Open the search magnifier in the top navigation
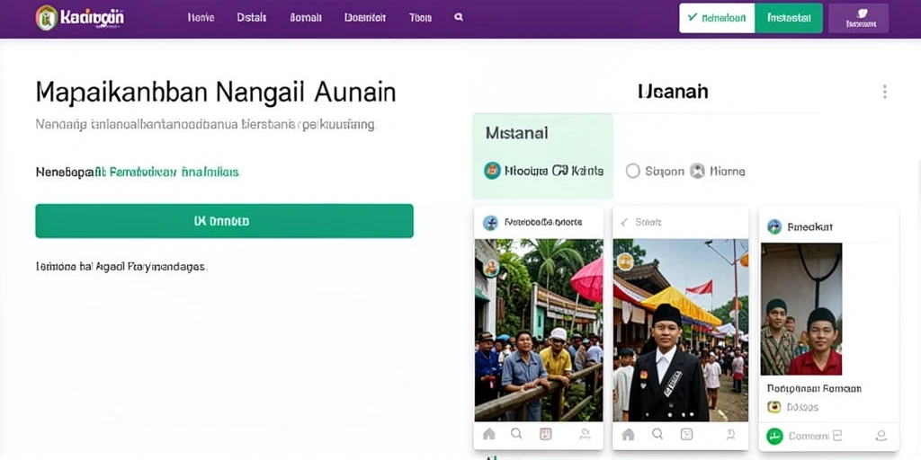Viewport: 921px width, 460px height. click(x=459, y=18)
